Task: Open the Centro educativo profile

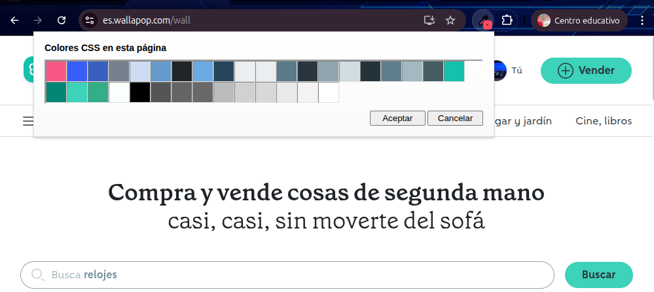Action: 579,20
